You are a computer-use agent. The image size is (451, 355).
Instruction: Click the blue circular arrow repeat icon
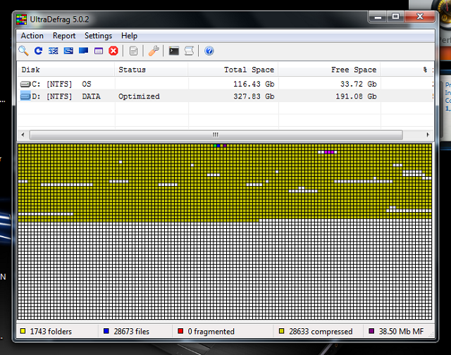(38, 51)
